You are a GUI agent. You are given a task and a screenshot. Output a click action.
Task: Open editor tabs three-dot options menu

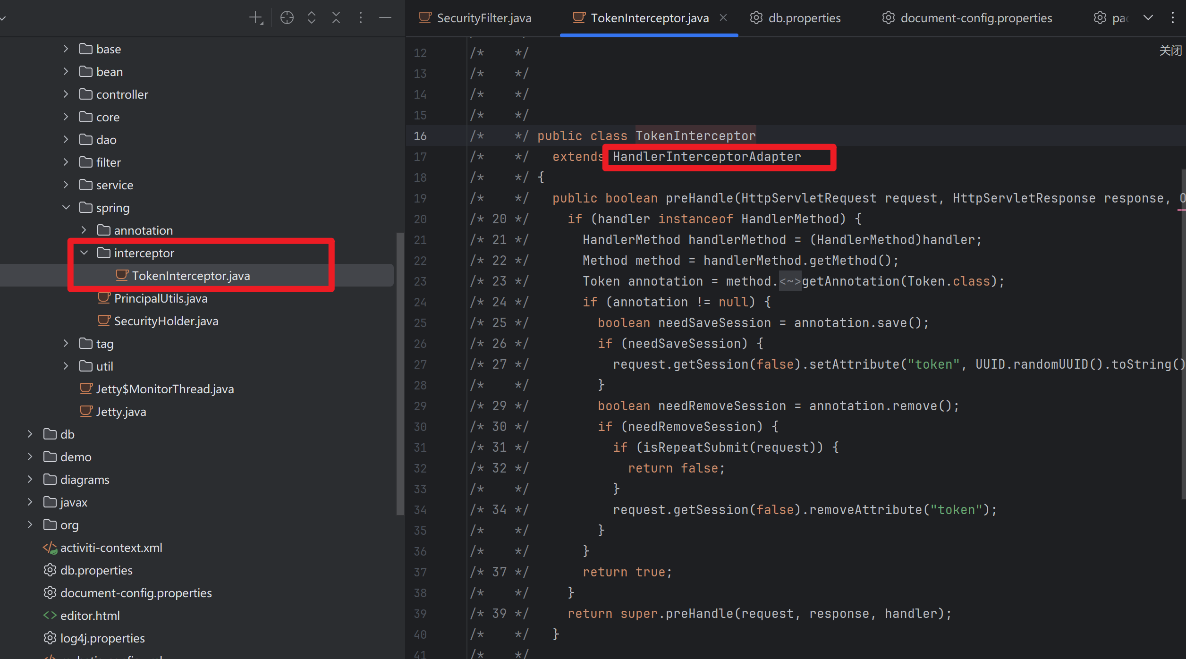(x=1173, y=18)
